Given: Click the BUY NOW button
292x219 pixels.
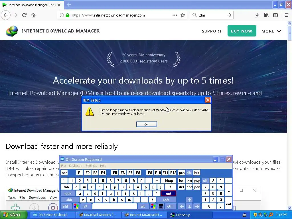Looking at the screenshot, I should (x=242, y=31).
